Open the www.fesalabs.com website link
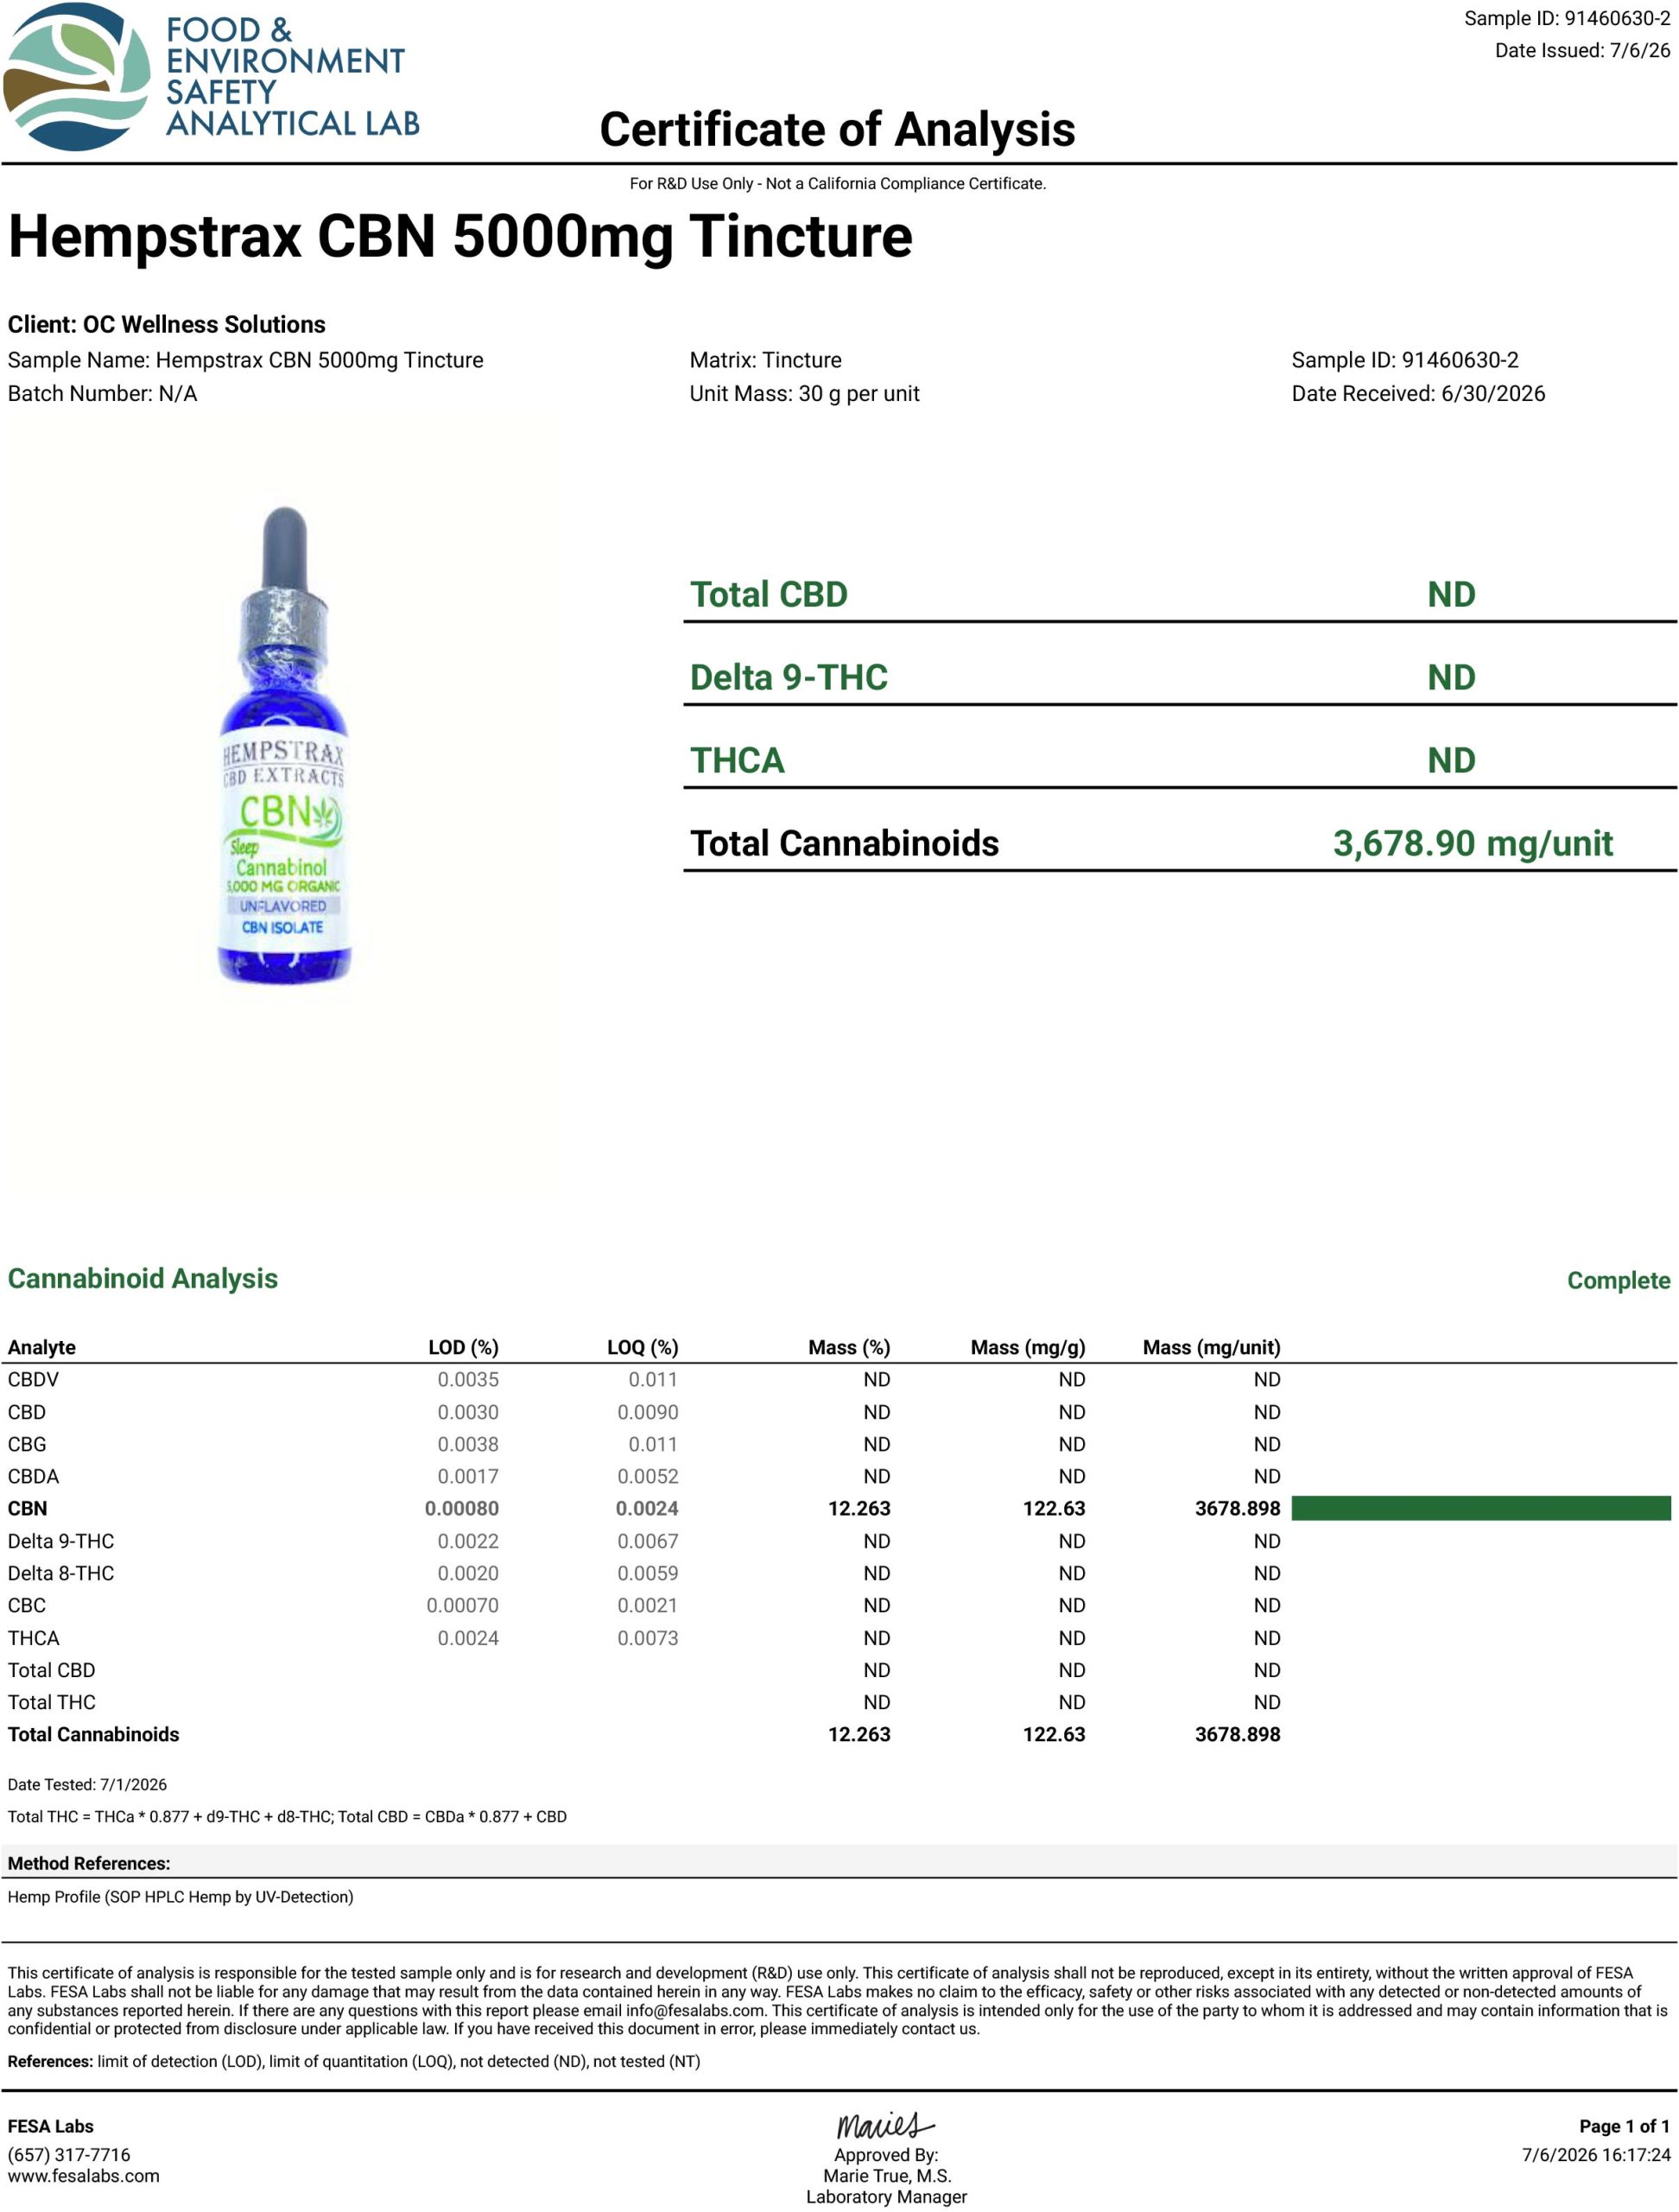 click(83, 2176)
